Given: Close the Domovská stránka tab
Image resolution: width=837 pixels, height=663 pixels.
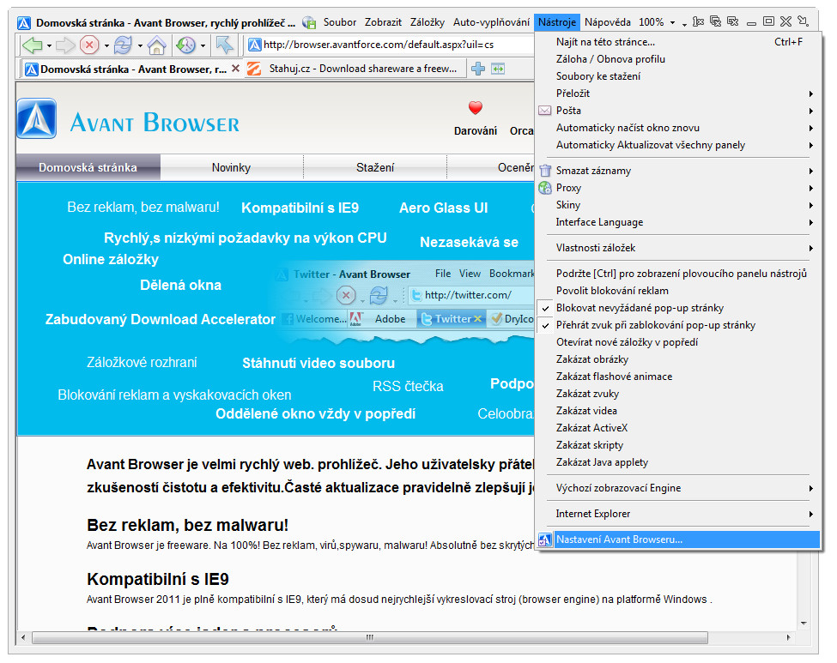Looking at the screenshot, I should (x=235, y=69).
